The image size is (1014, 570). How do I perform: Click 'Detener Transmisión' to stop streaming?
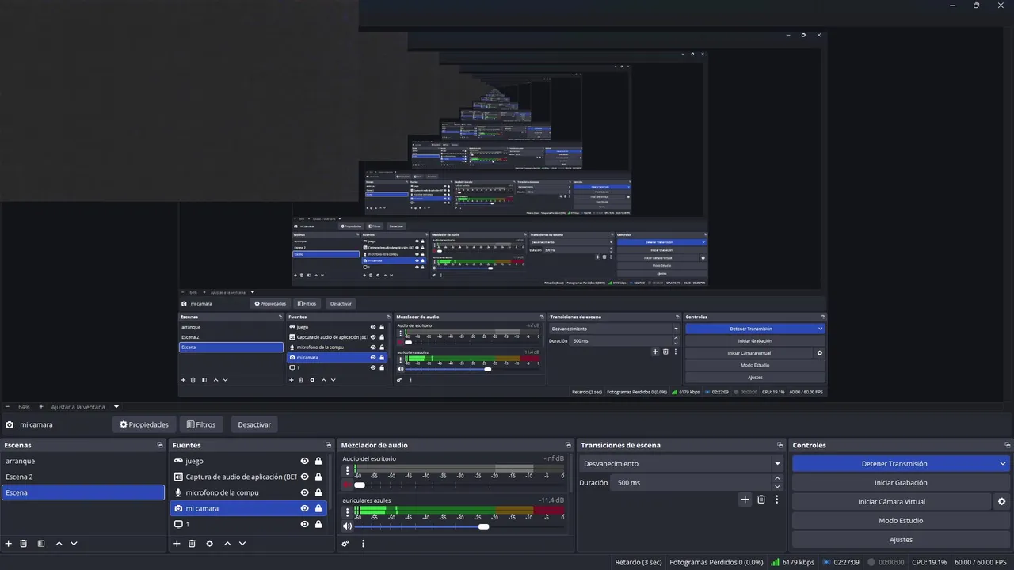tap(894, 464)
